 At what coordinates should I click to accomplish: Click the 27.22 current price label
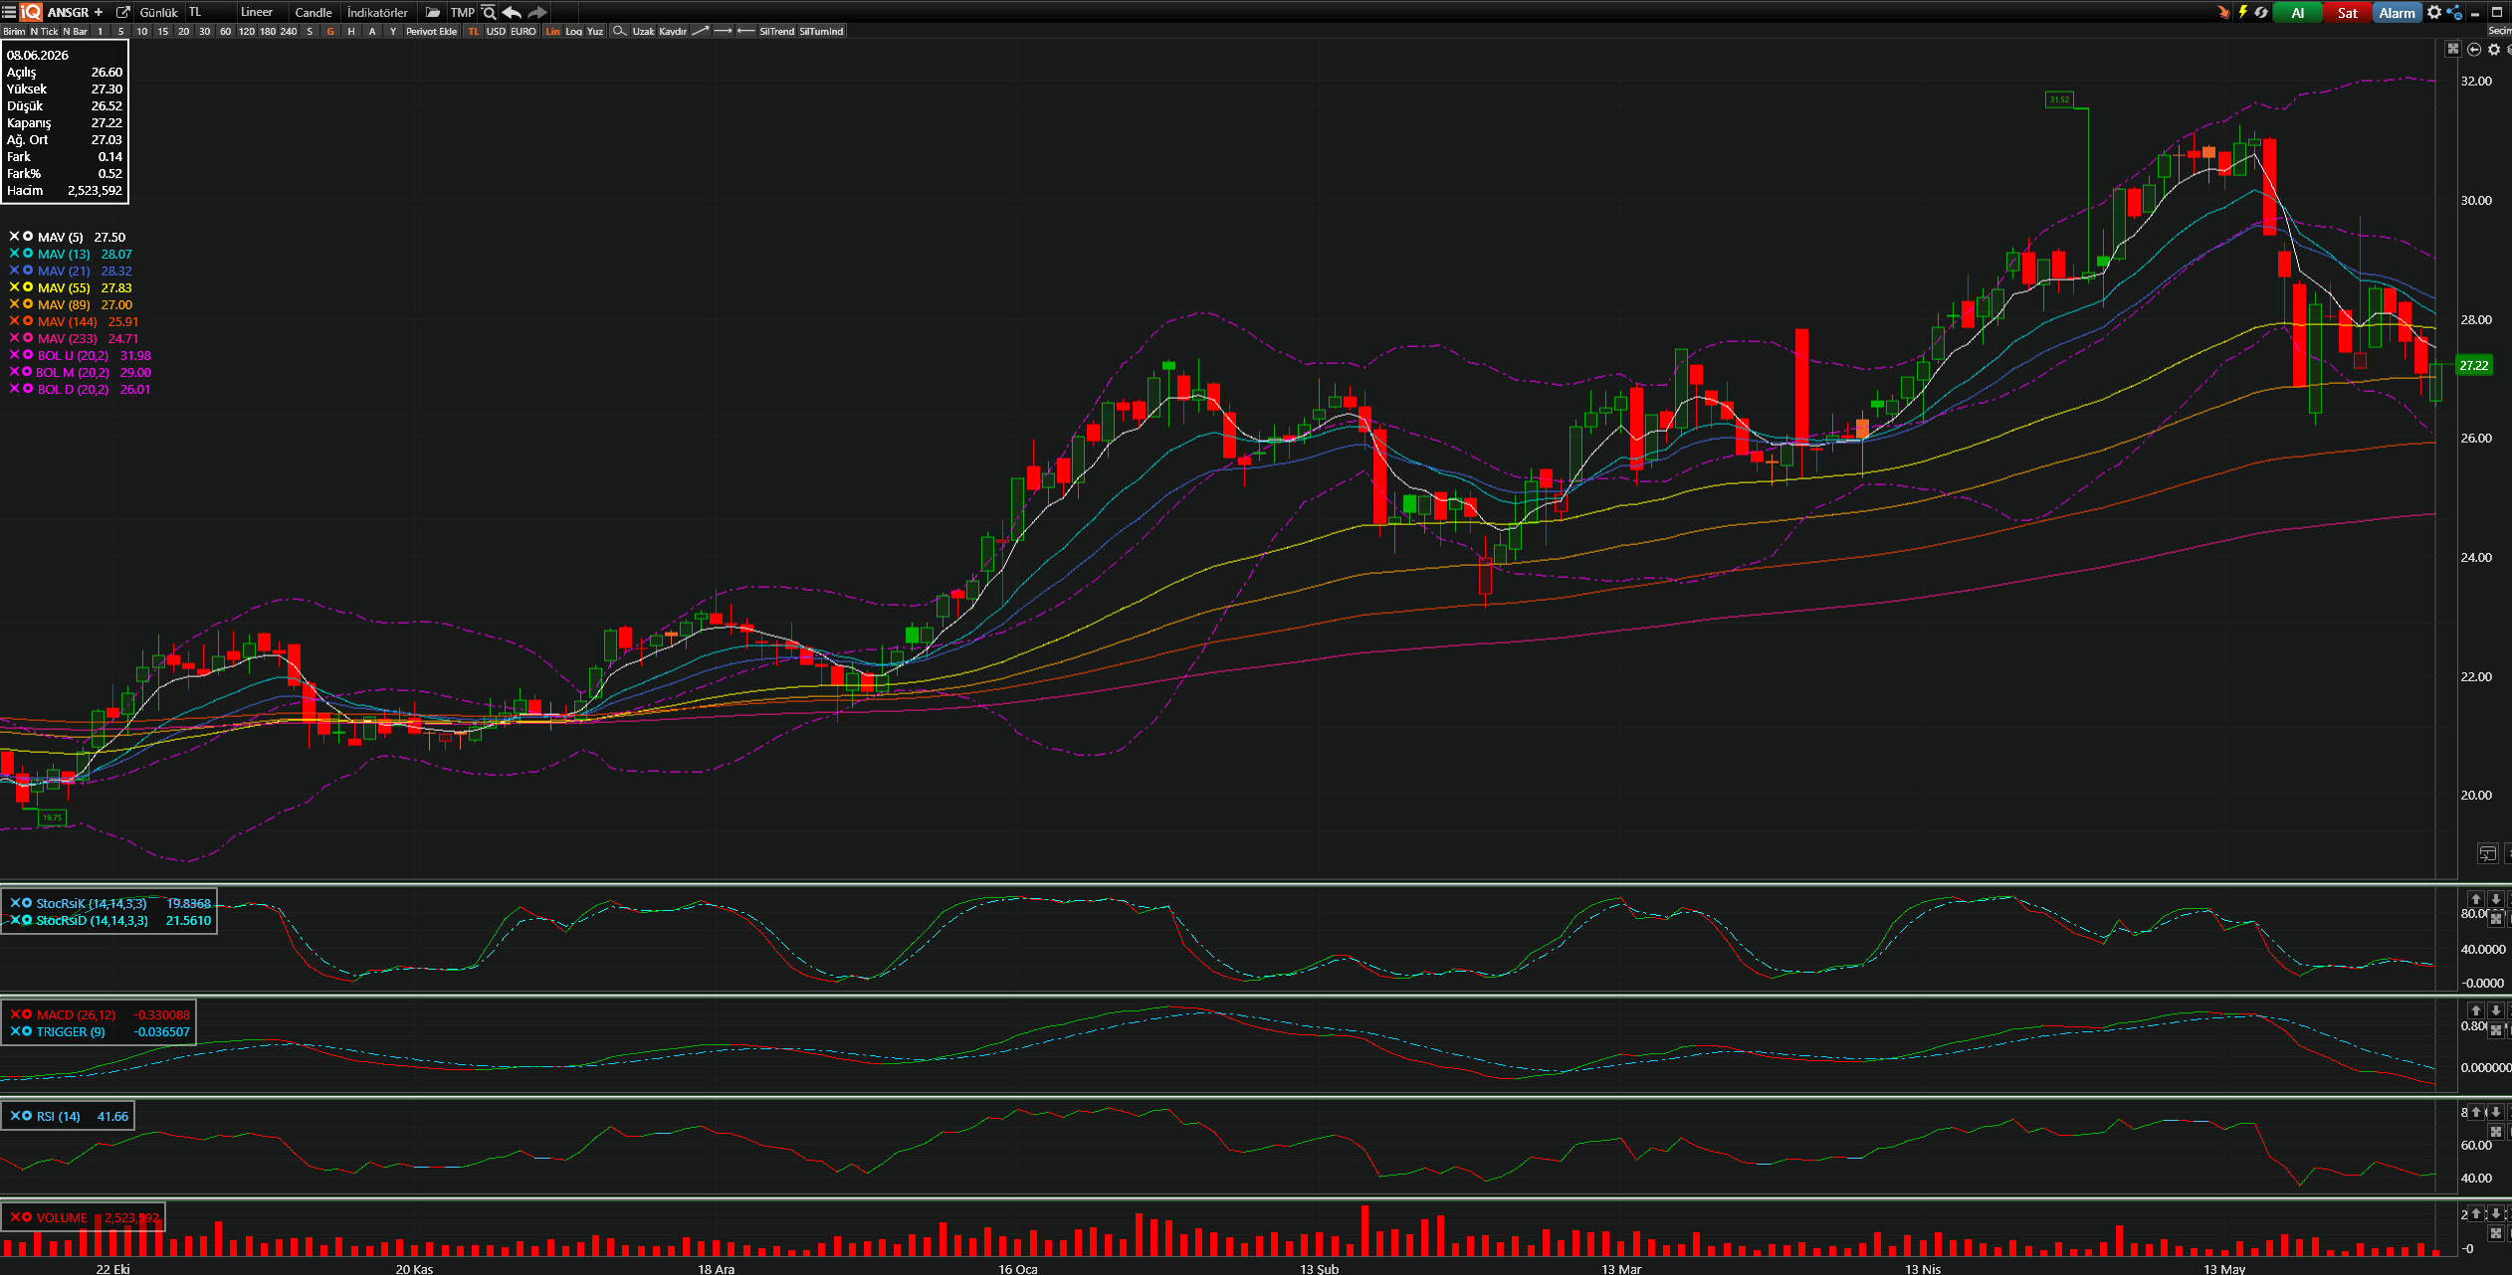click(2474, 365)
